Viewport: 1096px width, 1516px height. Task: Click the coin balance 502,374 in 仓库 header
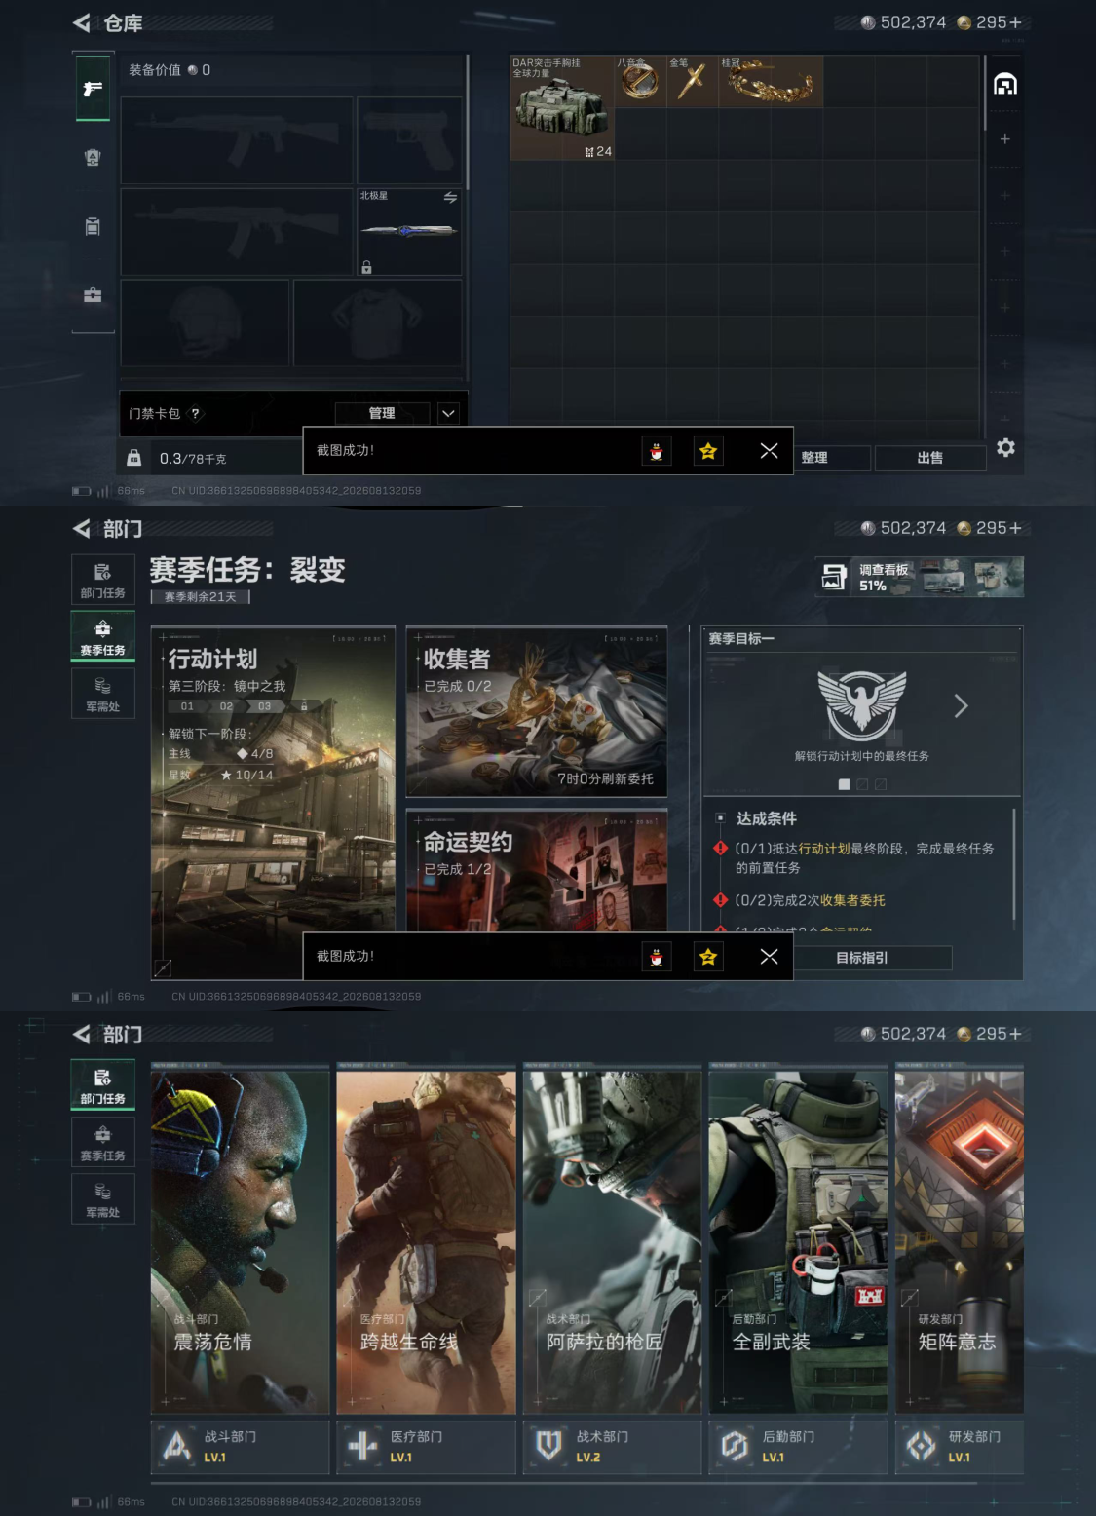(x=903, y=22)
